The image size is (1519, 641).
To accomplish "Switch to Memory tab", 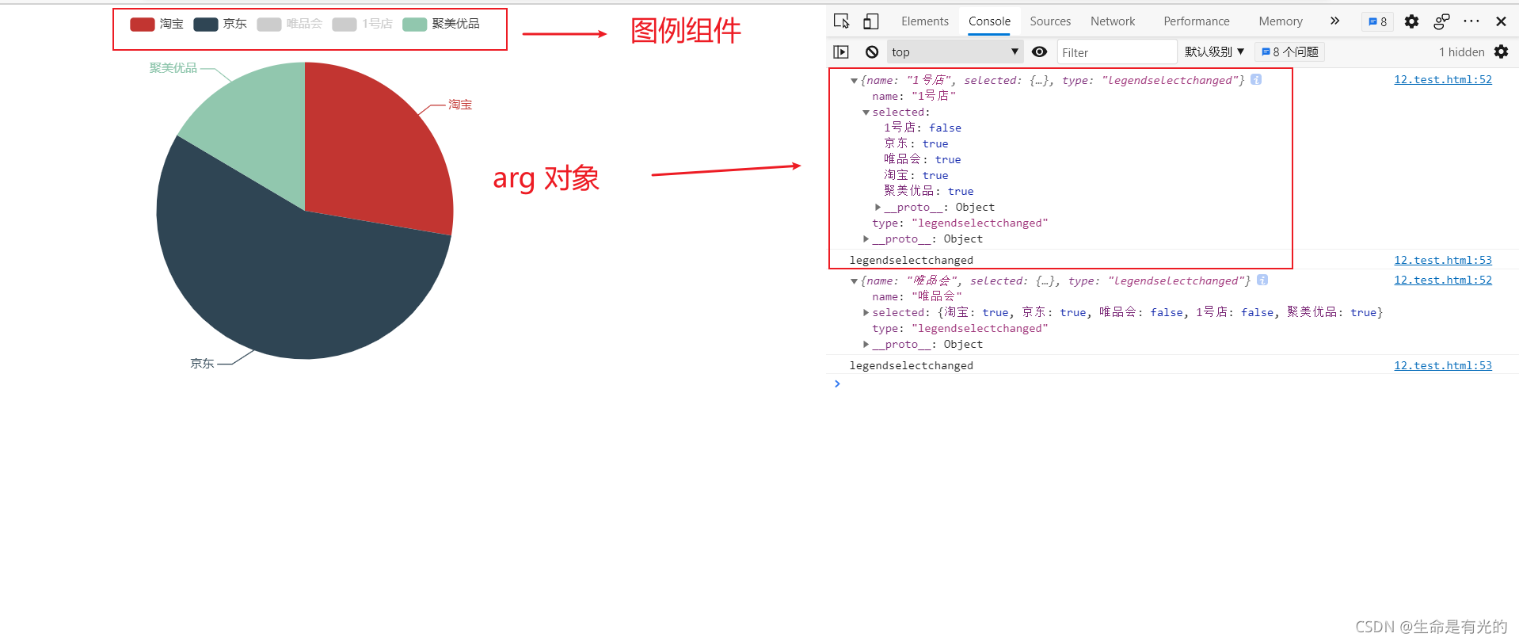I will pos(1281,21).
